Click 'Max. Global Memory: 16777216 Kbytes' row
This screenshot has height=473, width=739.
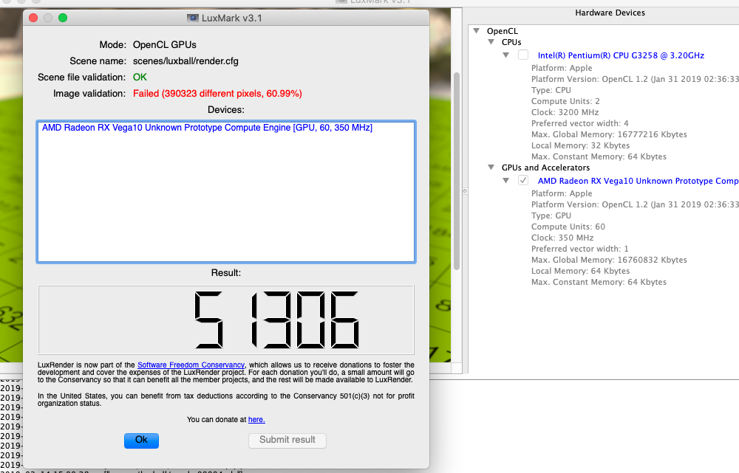click(609, 134)
